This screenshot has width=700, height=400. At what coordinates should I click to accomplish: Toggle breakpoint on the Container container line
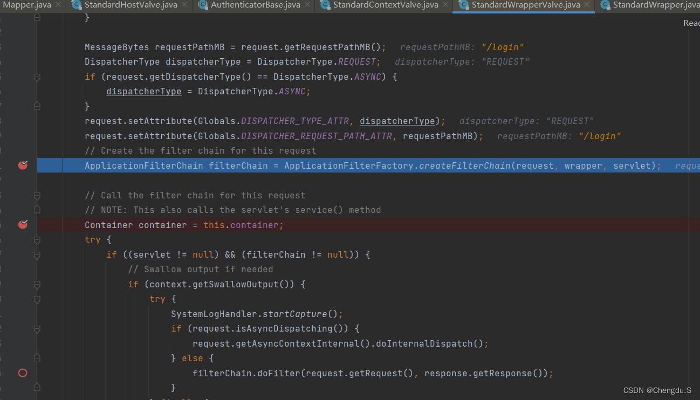23,224
